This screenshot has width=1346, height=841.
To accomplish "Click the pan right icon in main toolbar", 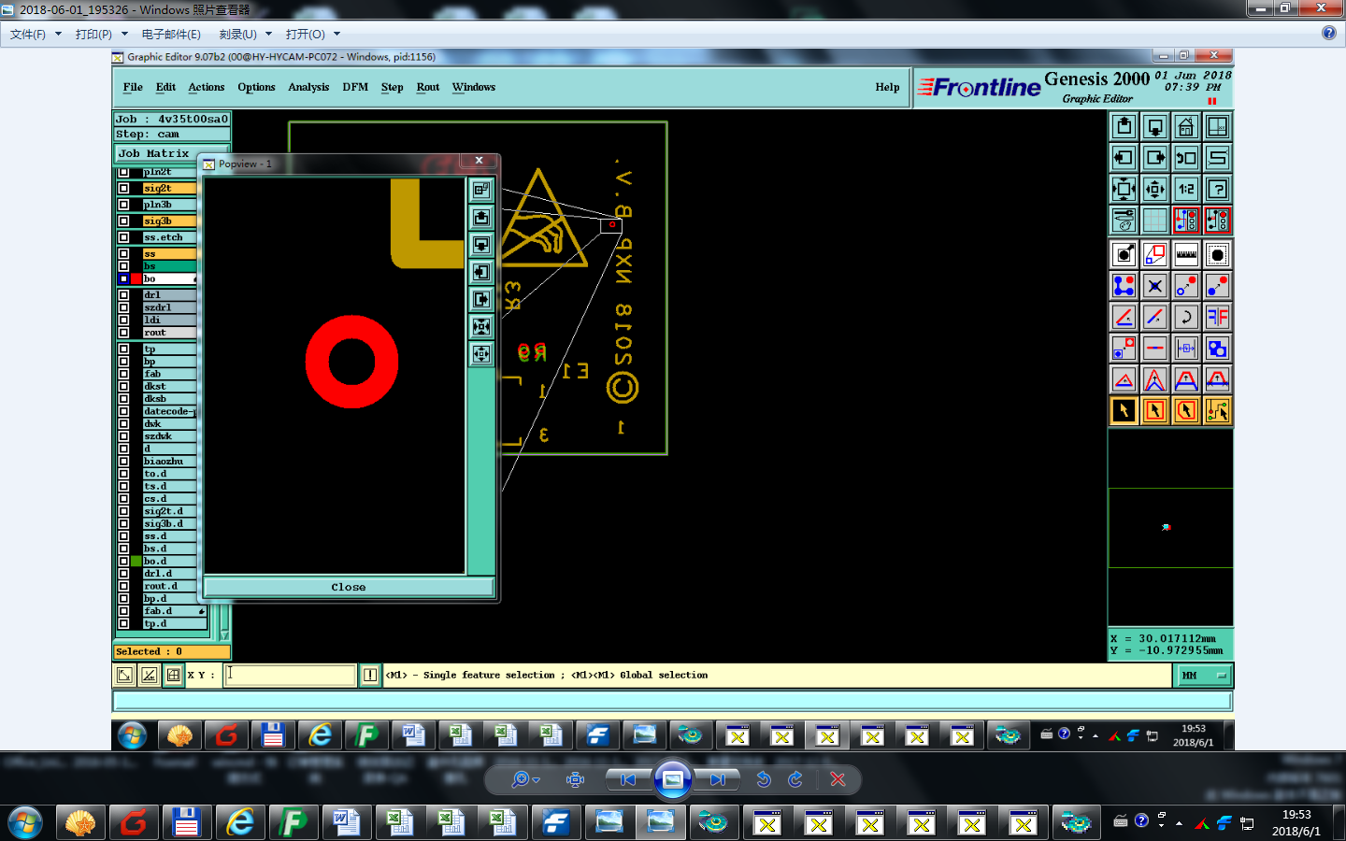I will pyautogui.click(x=1155, y=158).
